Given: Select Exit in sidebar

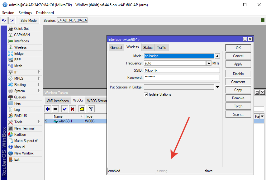Looking at the screenshot, I should pos(25,159).
